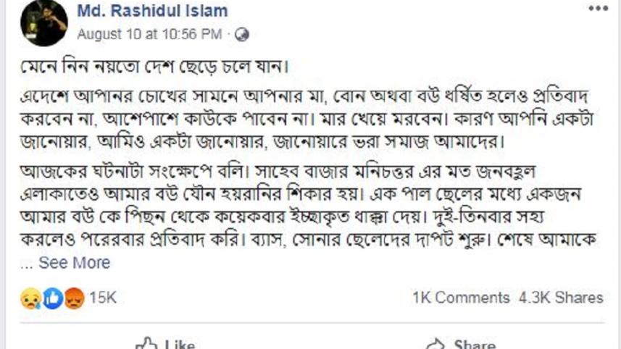Image resolution: width=621 pixels, height=349 pixels.
Task: Click the angry face reaction icon
Action: coord(74,298)
